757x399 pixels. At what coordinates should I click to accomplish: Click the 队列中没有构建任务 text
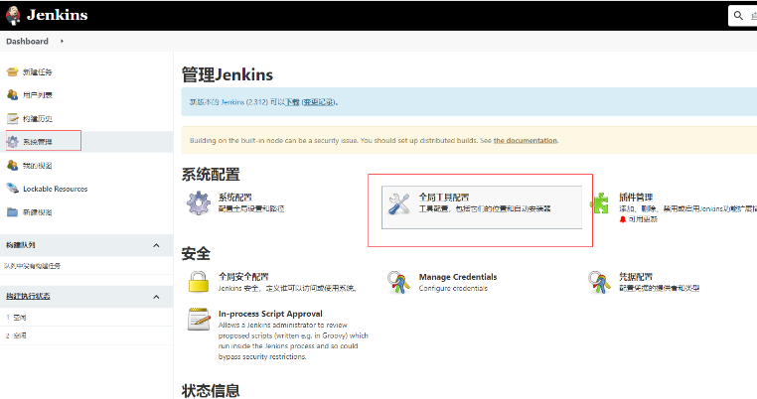(33, 266)
